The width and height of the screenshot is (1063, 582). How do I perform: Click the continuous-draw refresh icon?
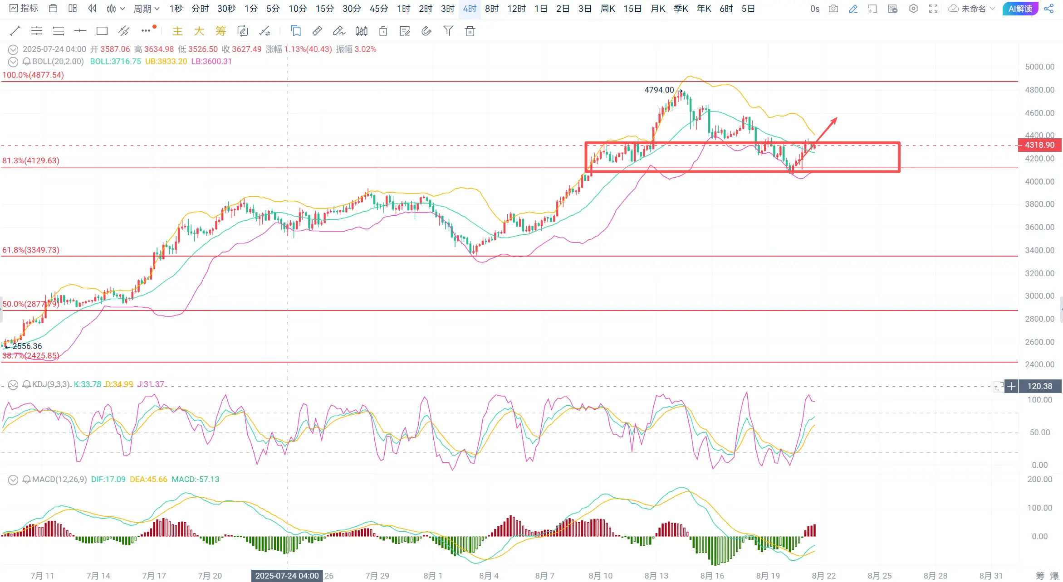243,31
